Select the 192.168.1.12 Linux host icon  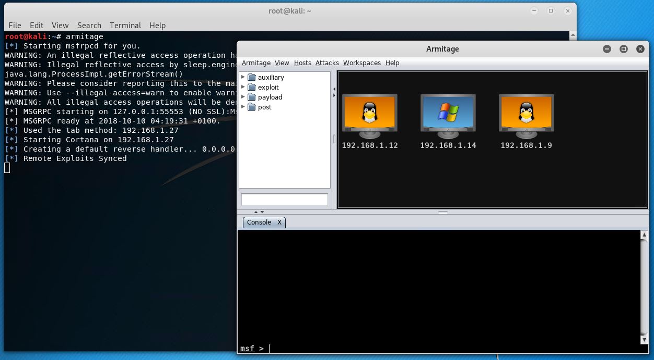click(370, 116)
